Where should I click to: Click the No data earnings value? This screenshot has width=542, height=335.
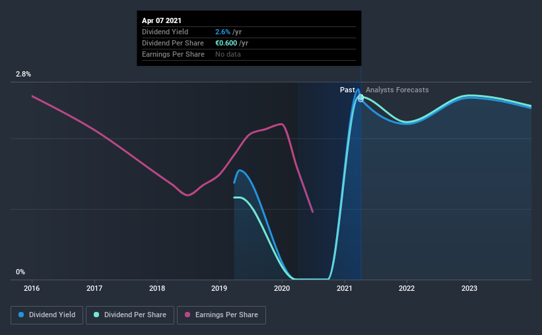coord(228,54)
